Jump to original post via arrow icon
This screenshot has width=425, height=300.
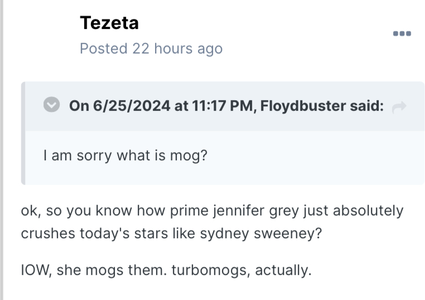coord(399,106)
